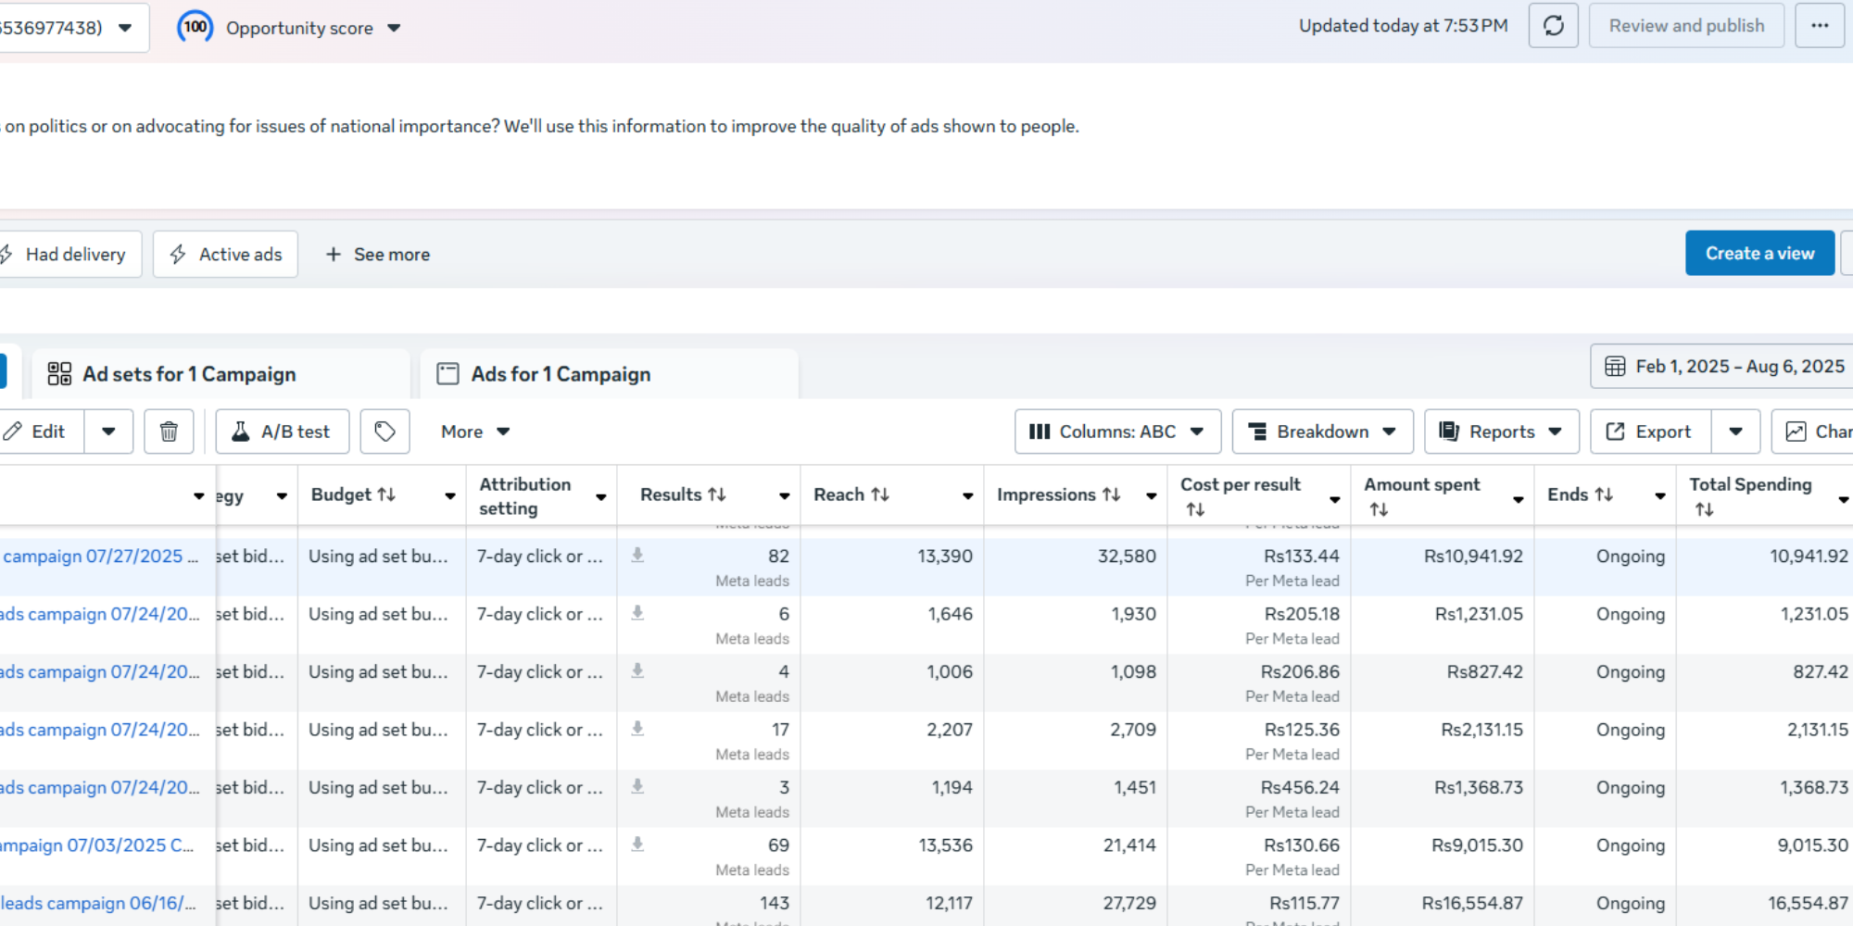
Task: Open Budget column options arrow
Action: (x=450, y=496)
